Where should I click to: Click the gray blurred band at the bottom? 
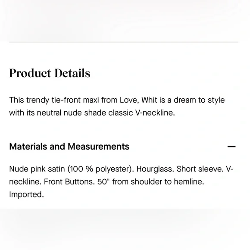(x=125, y=229)
